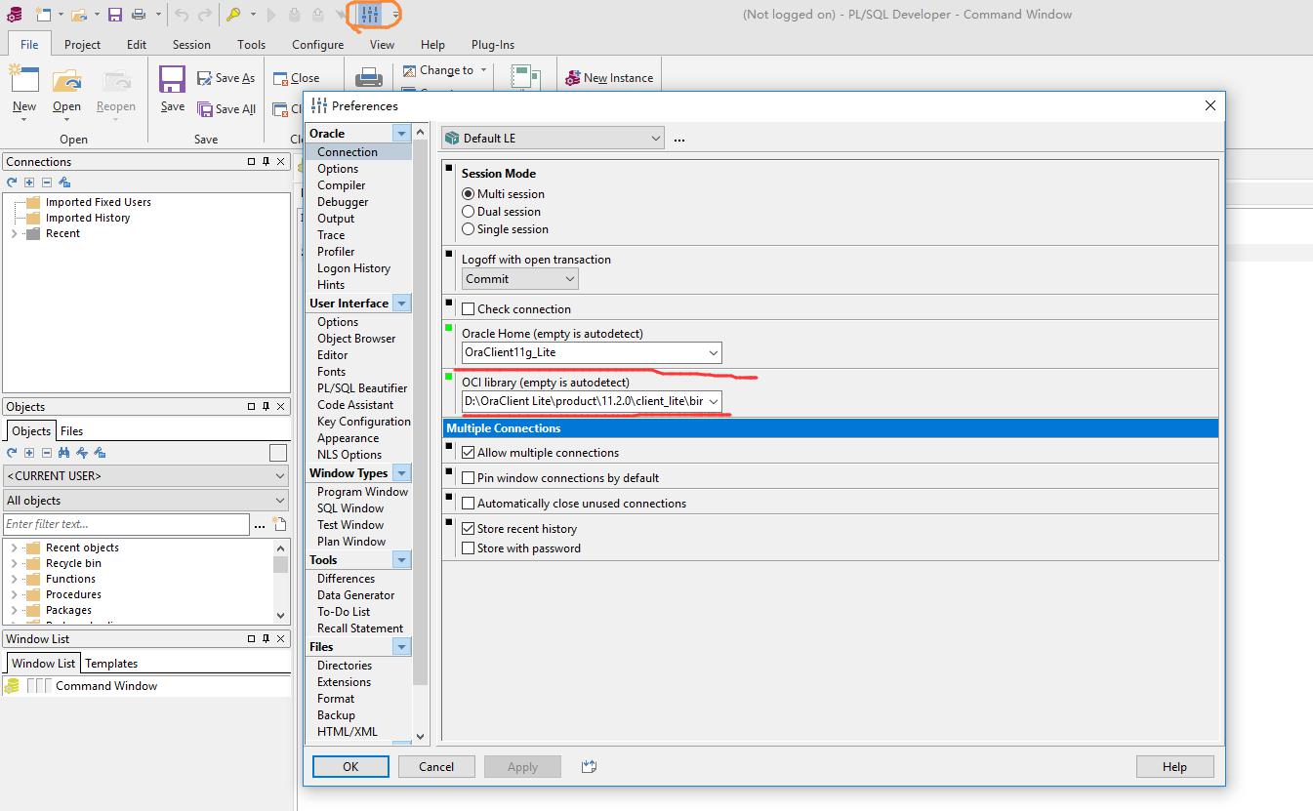Viewport: 1313px width, 811px height.
Task: Click Help in Preferences dialog
Action: coord(1174,767)
